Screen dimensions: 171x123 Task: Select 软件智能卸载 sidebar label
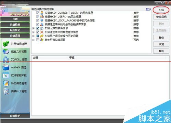click(19, 75)
